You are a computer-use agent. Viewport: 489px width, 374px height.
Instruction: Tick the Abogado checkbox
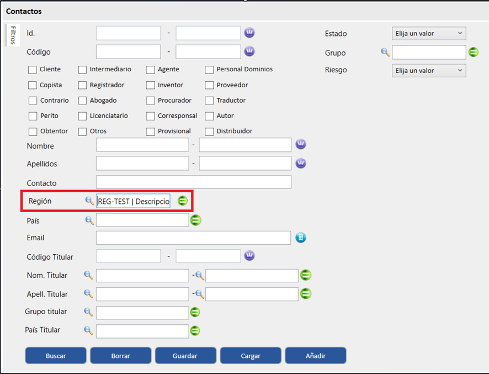point(82,101)
